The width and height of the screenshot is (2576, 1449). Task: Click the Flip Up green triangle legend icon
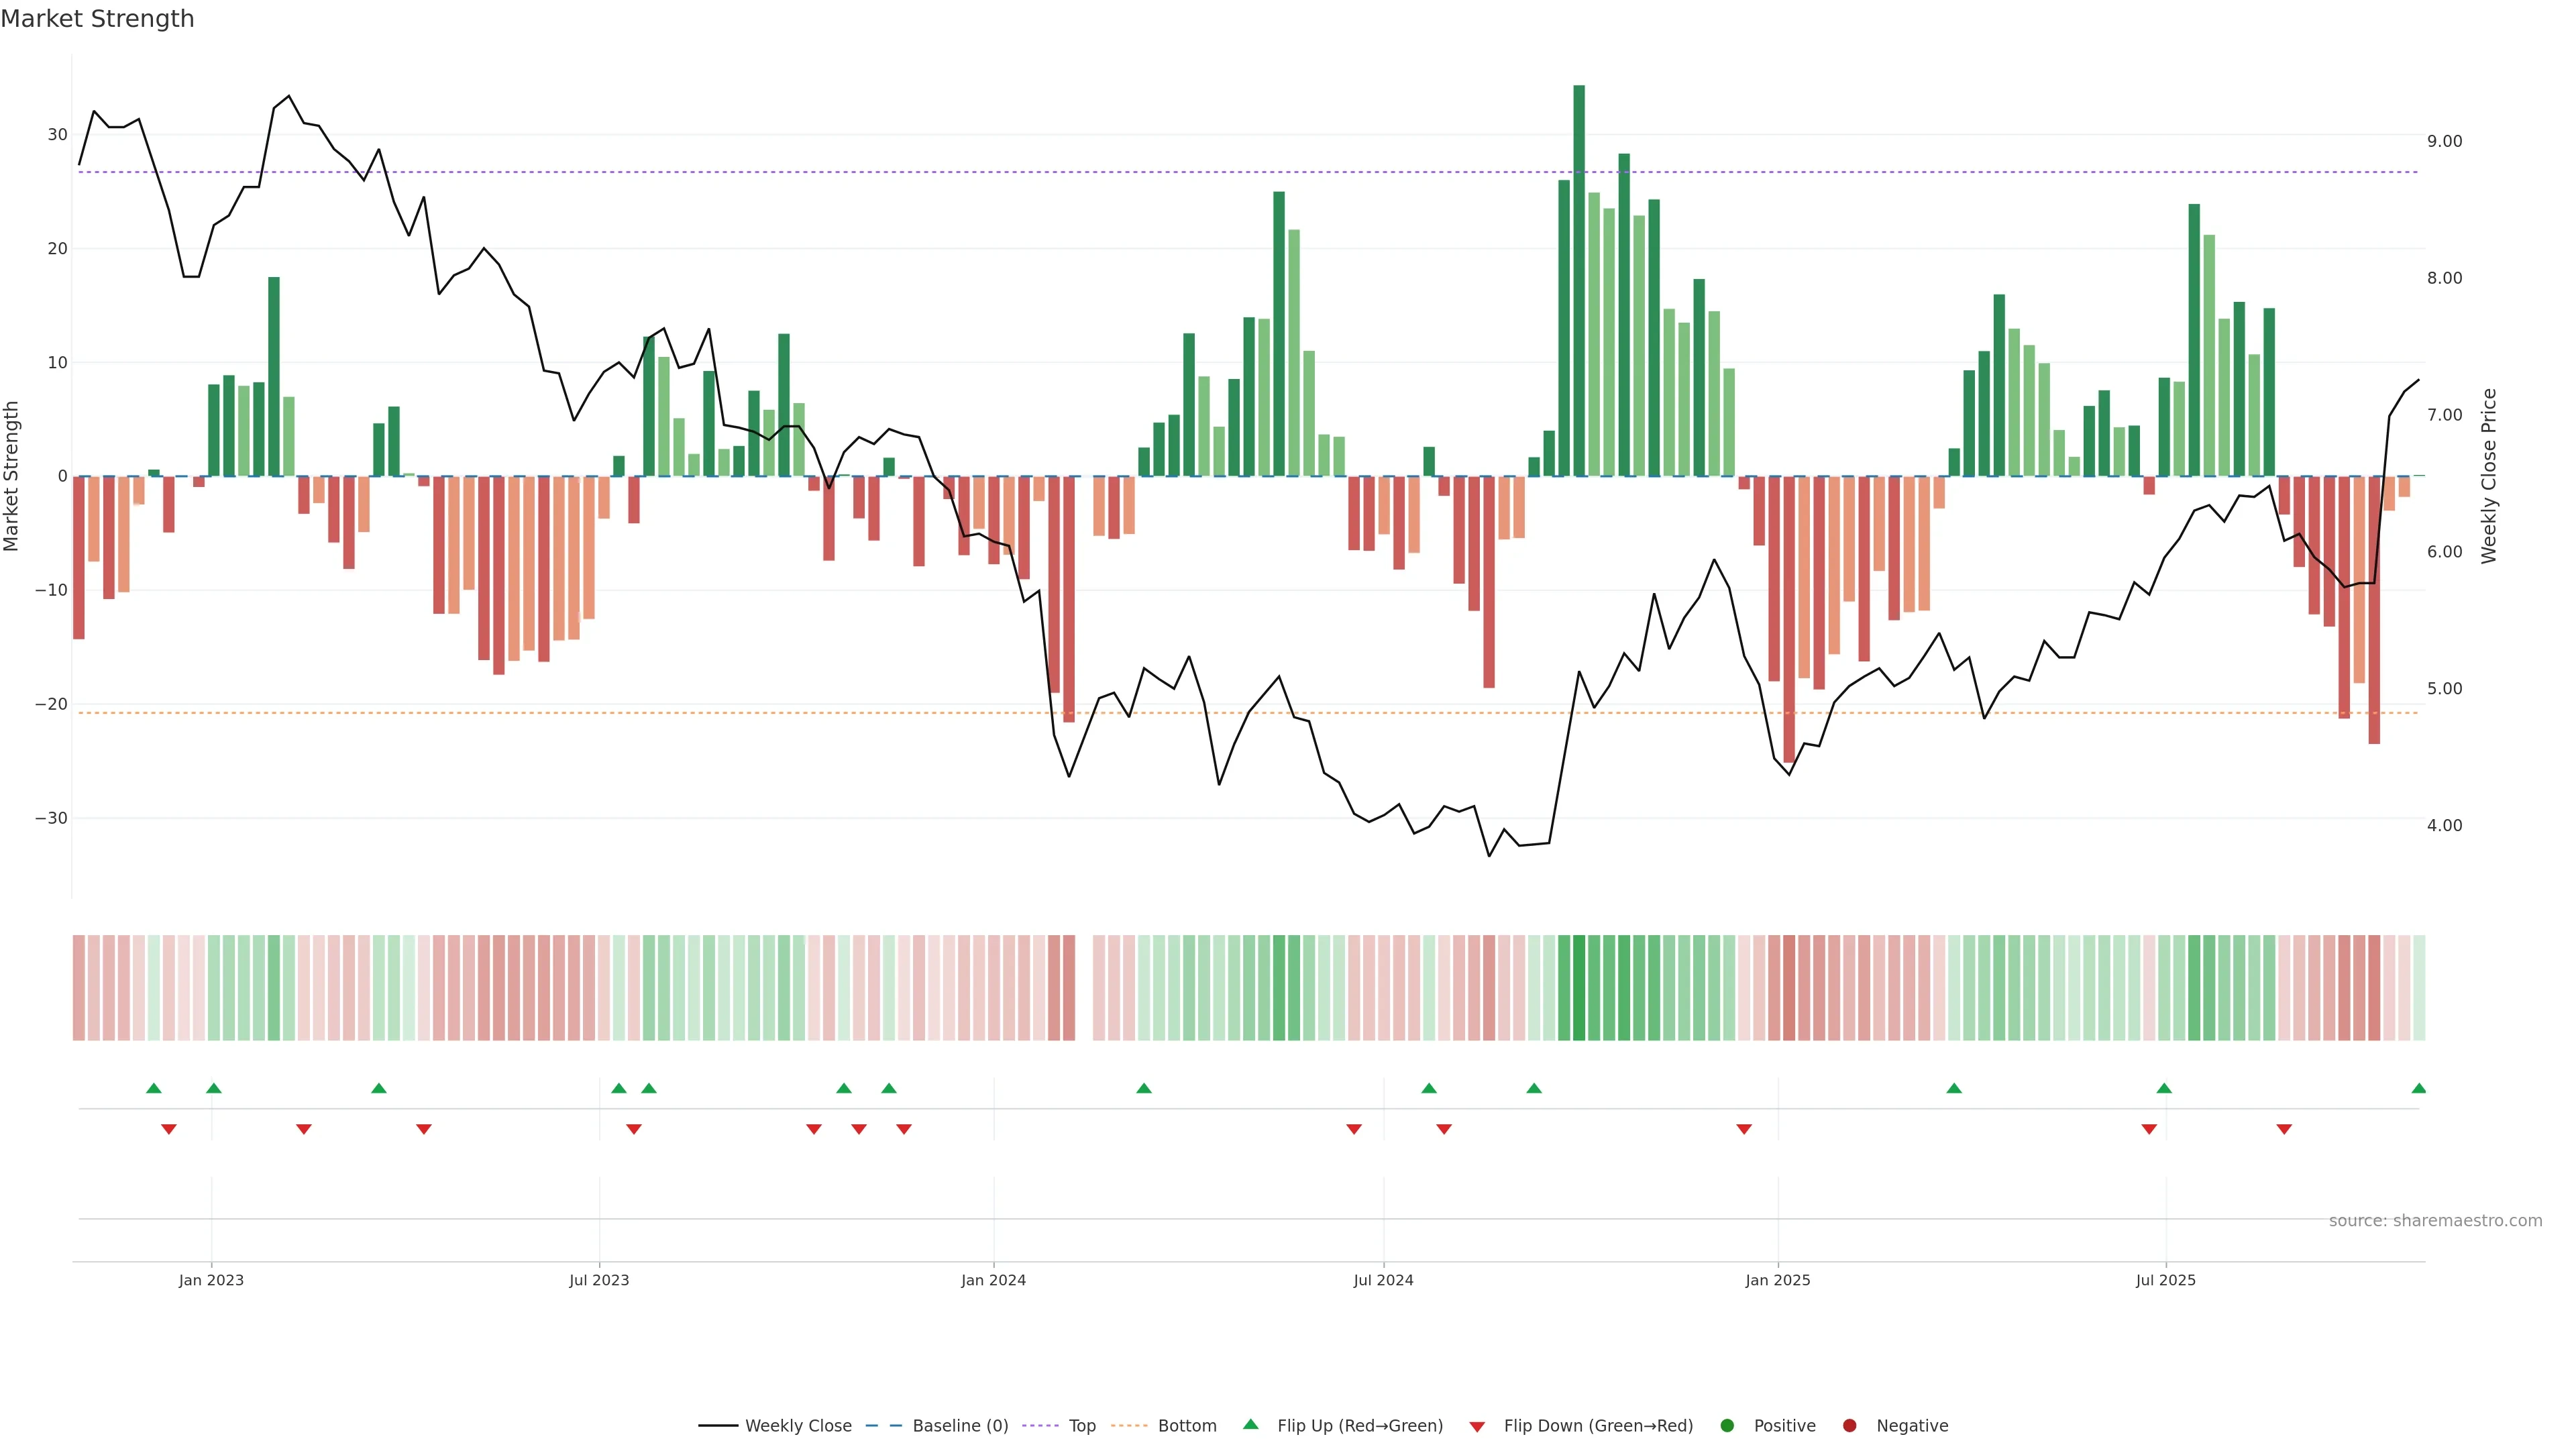[x=1250, y=1424]
